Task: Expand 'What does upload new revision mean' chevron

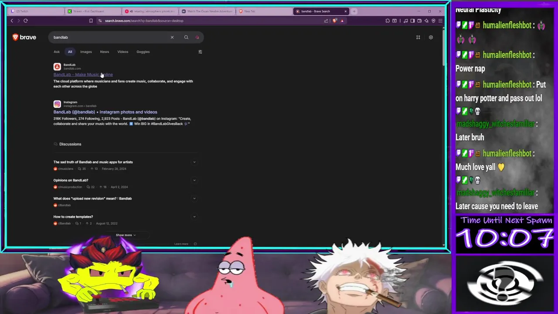Action: pos(194,198)
